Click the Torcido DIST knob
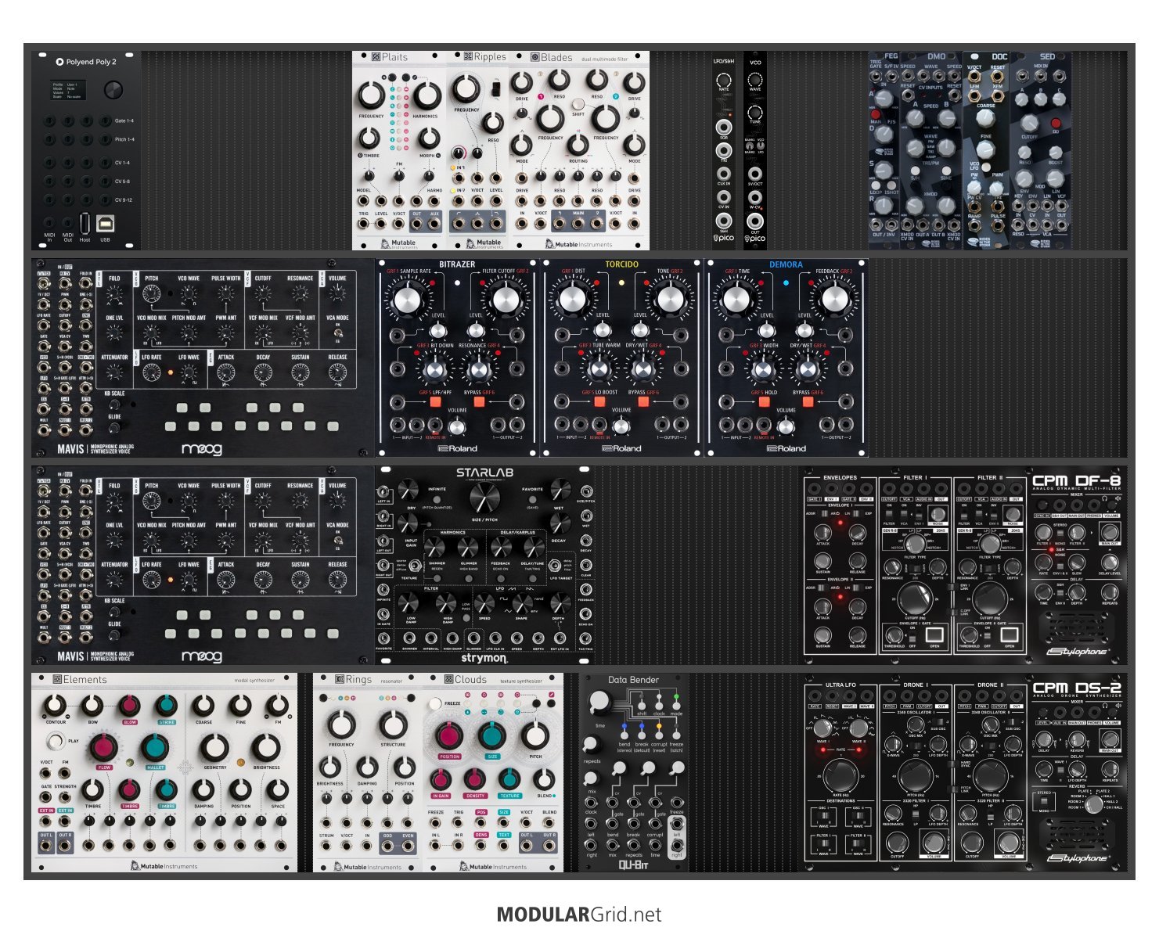The width and height of the screenshot is (1159, 931). [574, 300]
